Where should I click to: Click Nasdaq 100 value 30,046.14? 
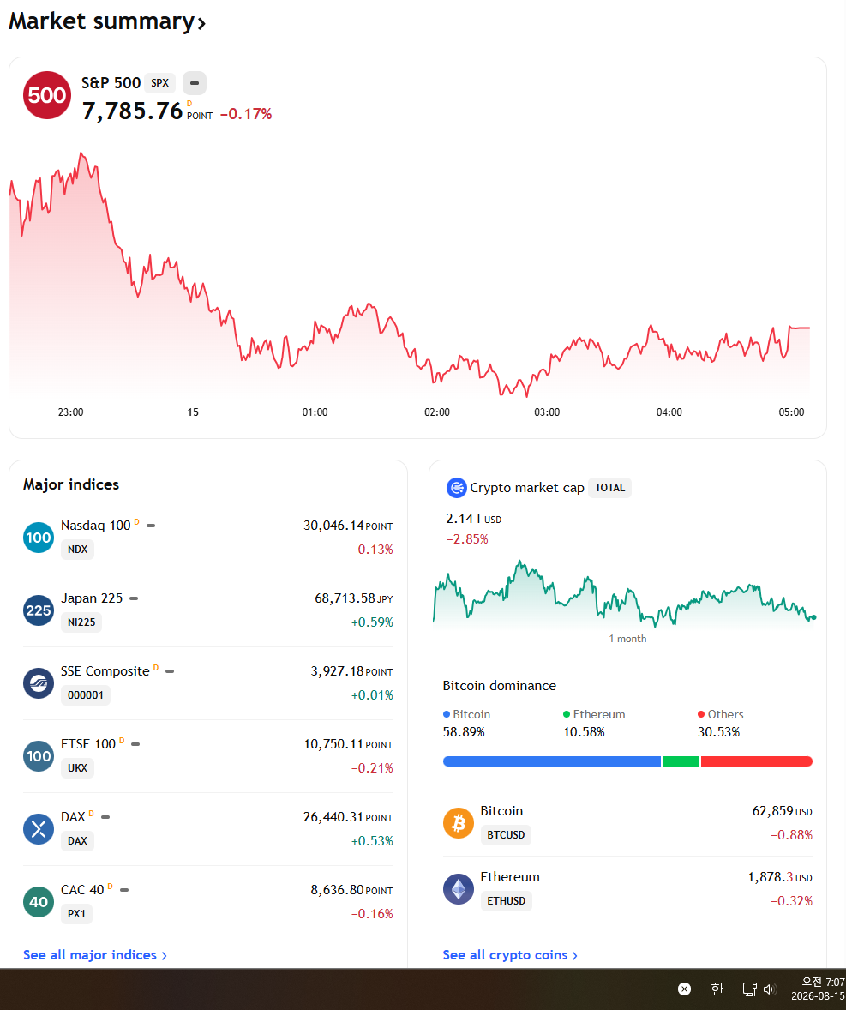click(x=333, y=526)
